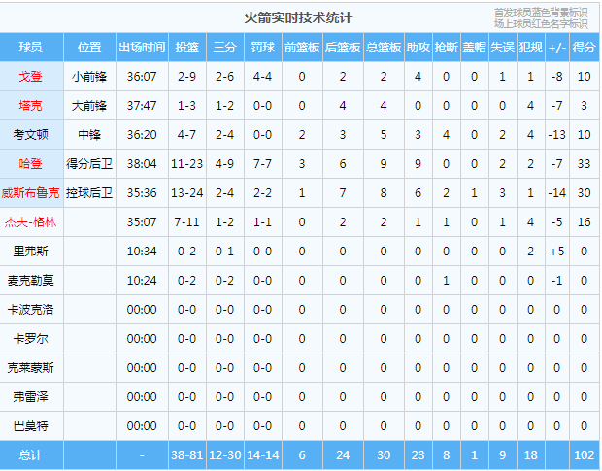Viewport: 602px width, 471px height.
Task: Click 塔克's position cell 大前锋
Action: pos(89,106)
